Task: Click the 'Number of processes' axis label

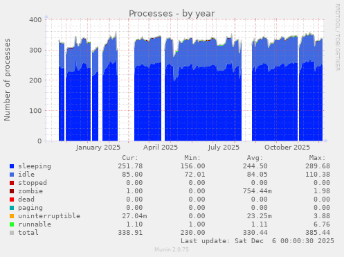Action: tap(8, 80)
